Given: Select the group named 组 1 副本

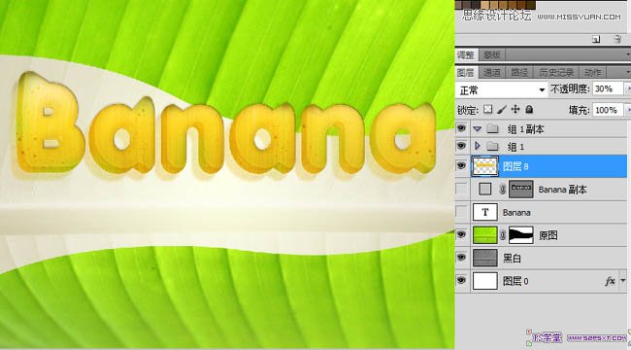Looking at the screenshot, I should tap(525, 129).
